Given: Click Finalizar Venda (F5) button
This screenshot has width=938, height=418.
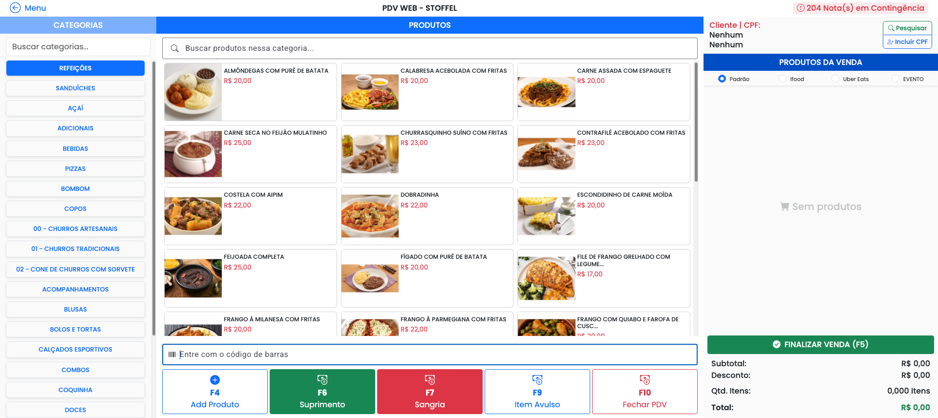Looking at the screenshot, I should [821, 345].
